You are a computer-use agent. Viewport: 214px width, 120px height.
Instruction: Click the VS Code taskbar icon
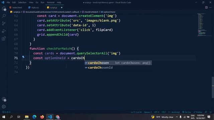50,117
